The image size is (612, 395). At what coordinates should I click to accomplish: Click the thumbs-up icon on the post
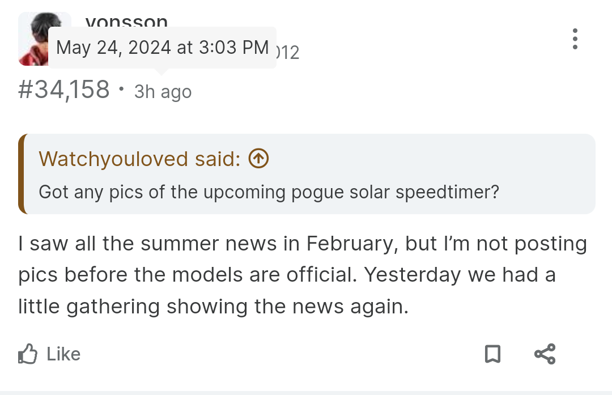pos(28,354)
